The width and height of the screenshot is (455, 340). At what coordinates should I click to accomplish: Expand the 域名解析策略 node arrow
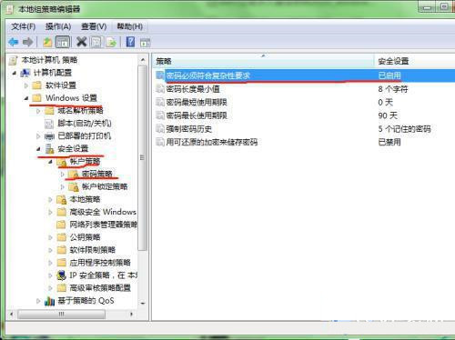tap(38, 111)
